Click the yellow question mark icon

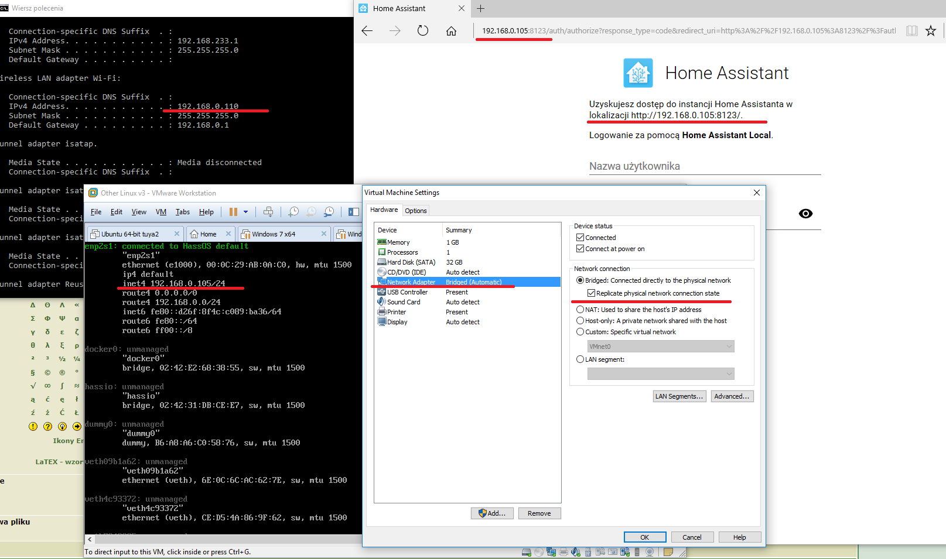[47, 426]
